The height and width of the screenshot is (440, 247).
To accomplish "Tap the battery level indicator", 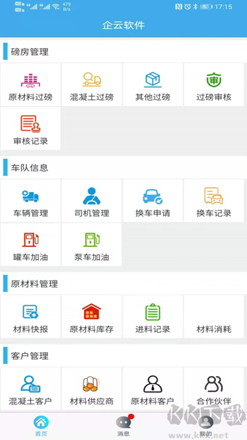I will (206, 7).
